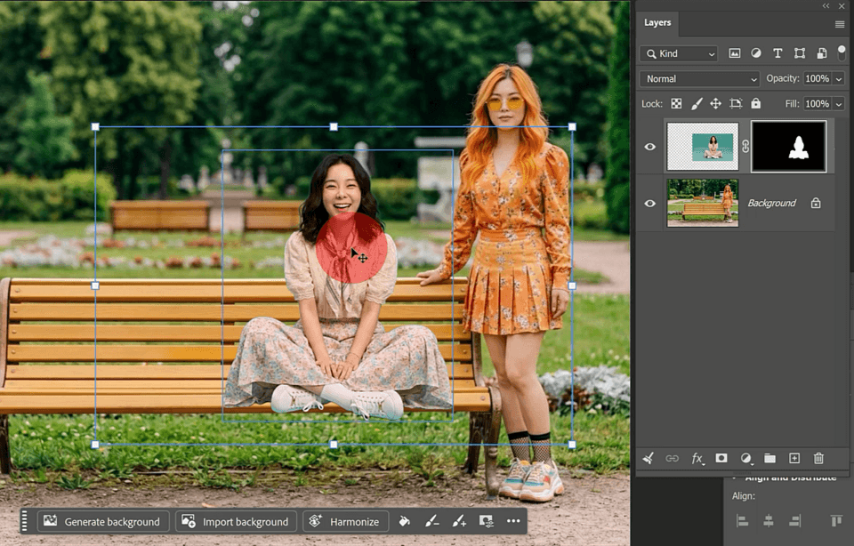Select the Background layer thumbnail
The width and height of the screenshot is (854, 546).
[703, 203]
